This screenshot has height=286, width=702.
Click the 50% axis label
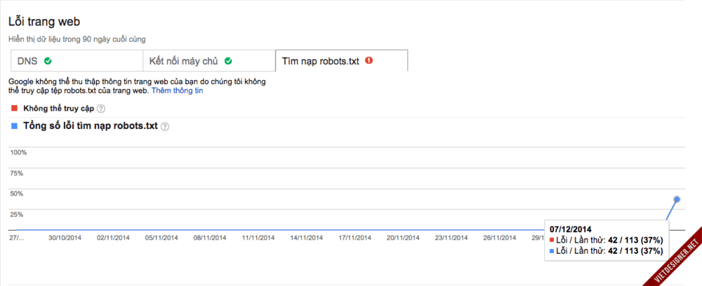[17, 193]
